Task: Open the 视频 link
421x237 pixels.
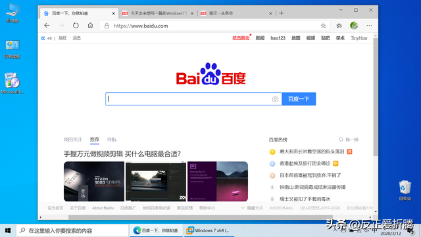Action: pyautogui.click(x=310, y=38)
